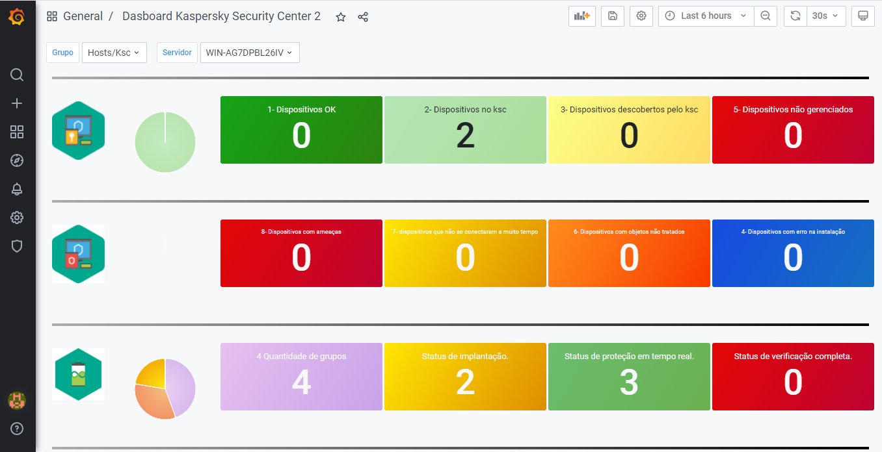
Task: Open the 3- Dispositivos descobertos pelo ksc panel
Action: [629, 130]
